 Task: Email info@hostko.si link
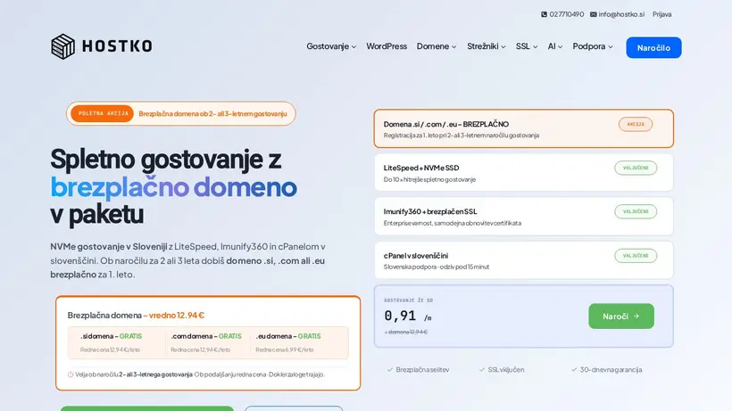click(621, 14)
